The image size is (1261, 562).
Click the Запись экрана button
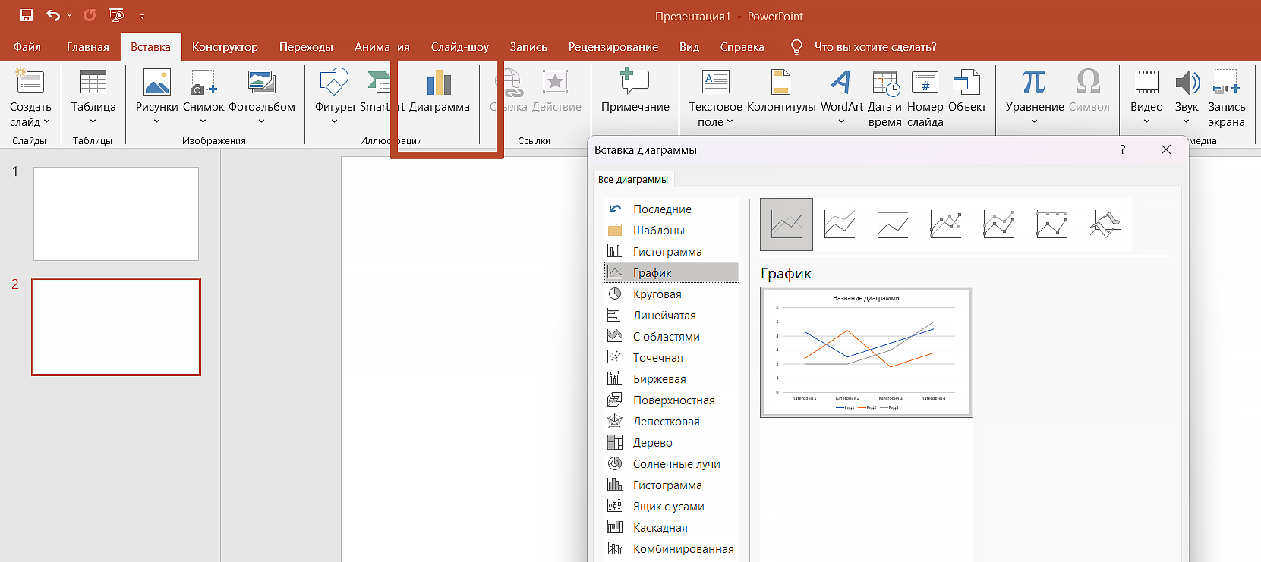click(1227, 97)
